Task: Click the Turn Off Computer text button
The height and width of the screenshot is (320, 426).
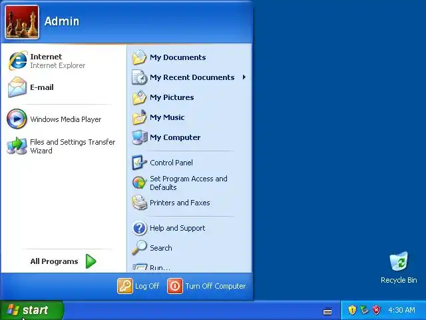Action: (216, 286)
